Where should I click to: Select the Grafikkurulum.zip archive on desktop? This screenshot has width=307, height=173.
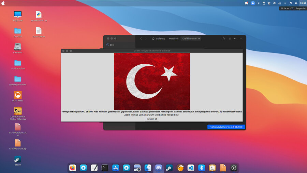18,144
